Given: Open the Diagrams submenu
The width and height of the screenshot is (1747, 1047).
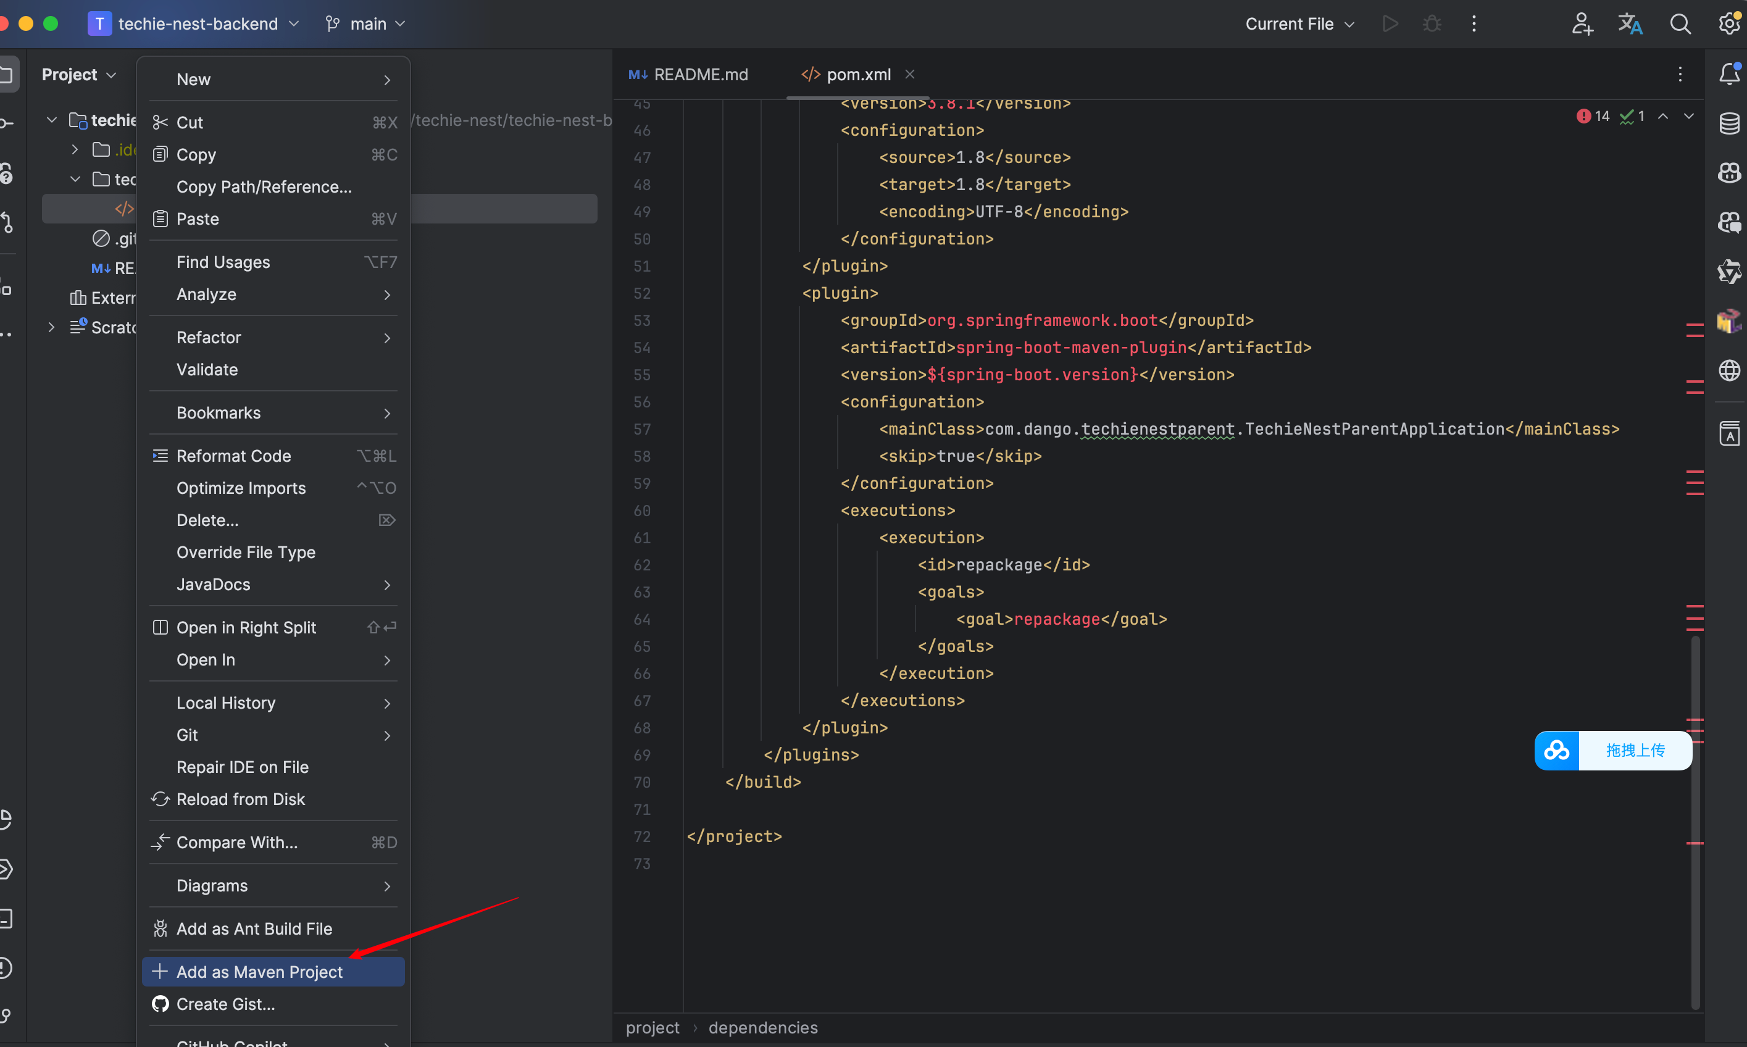Looking at the screenshot, I should [273, 885].
